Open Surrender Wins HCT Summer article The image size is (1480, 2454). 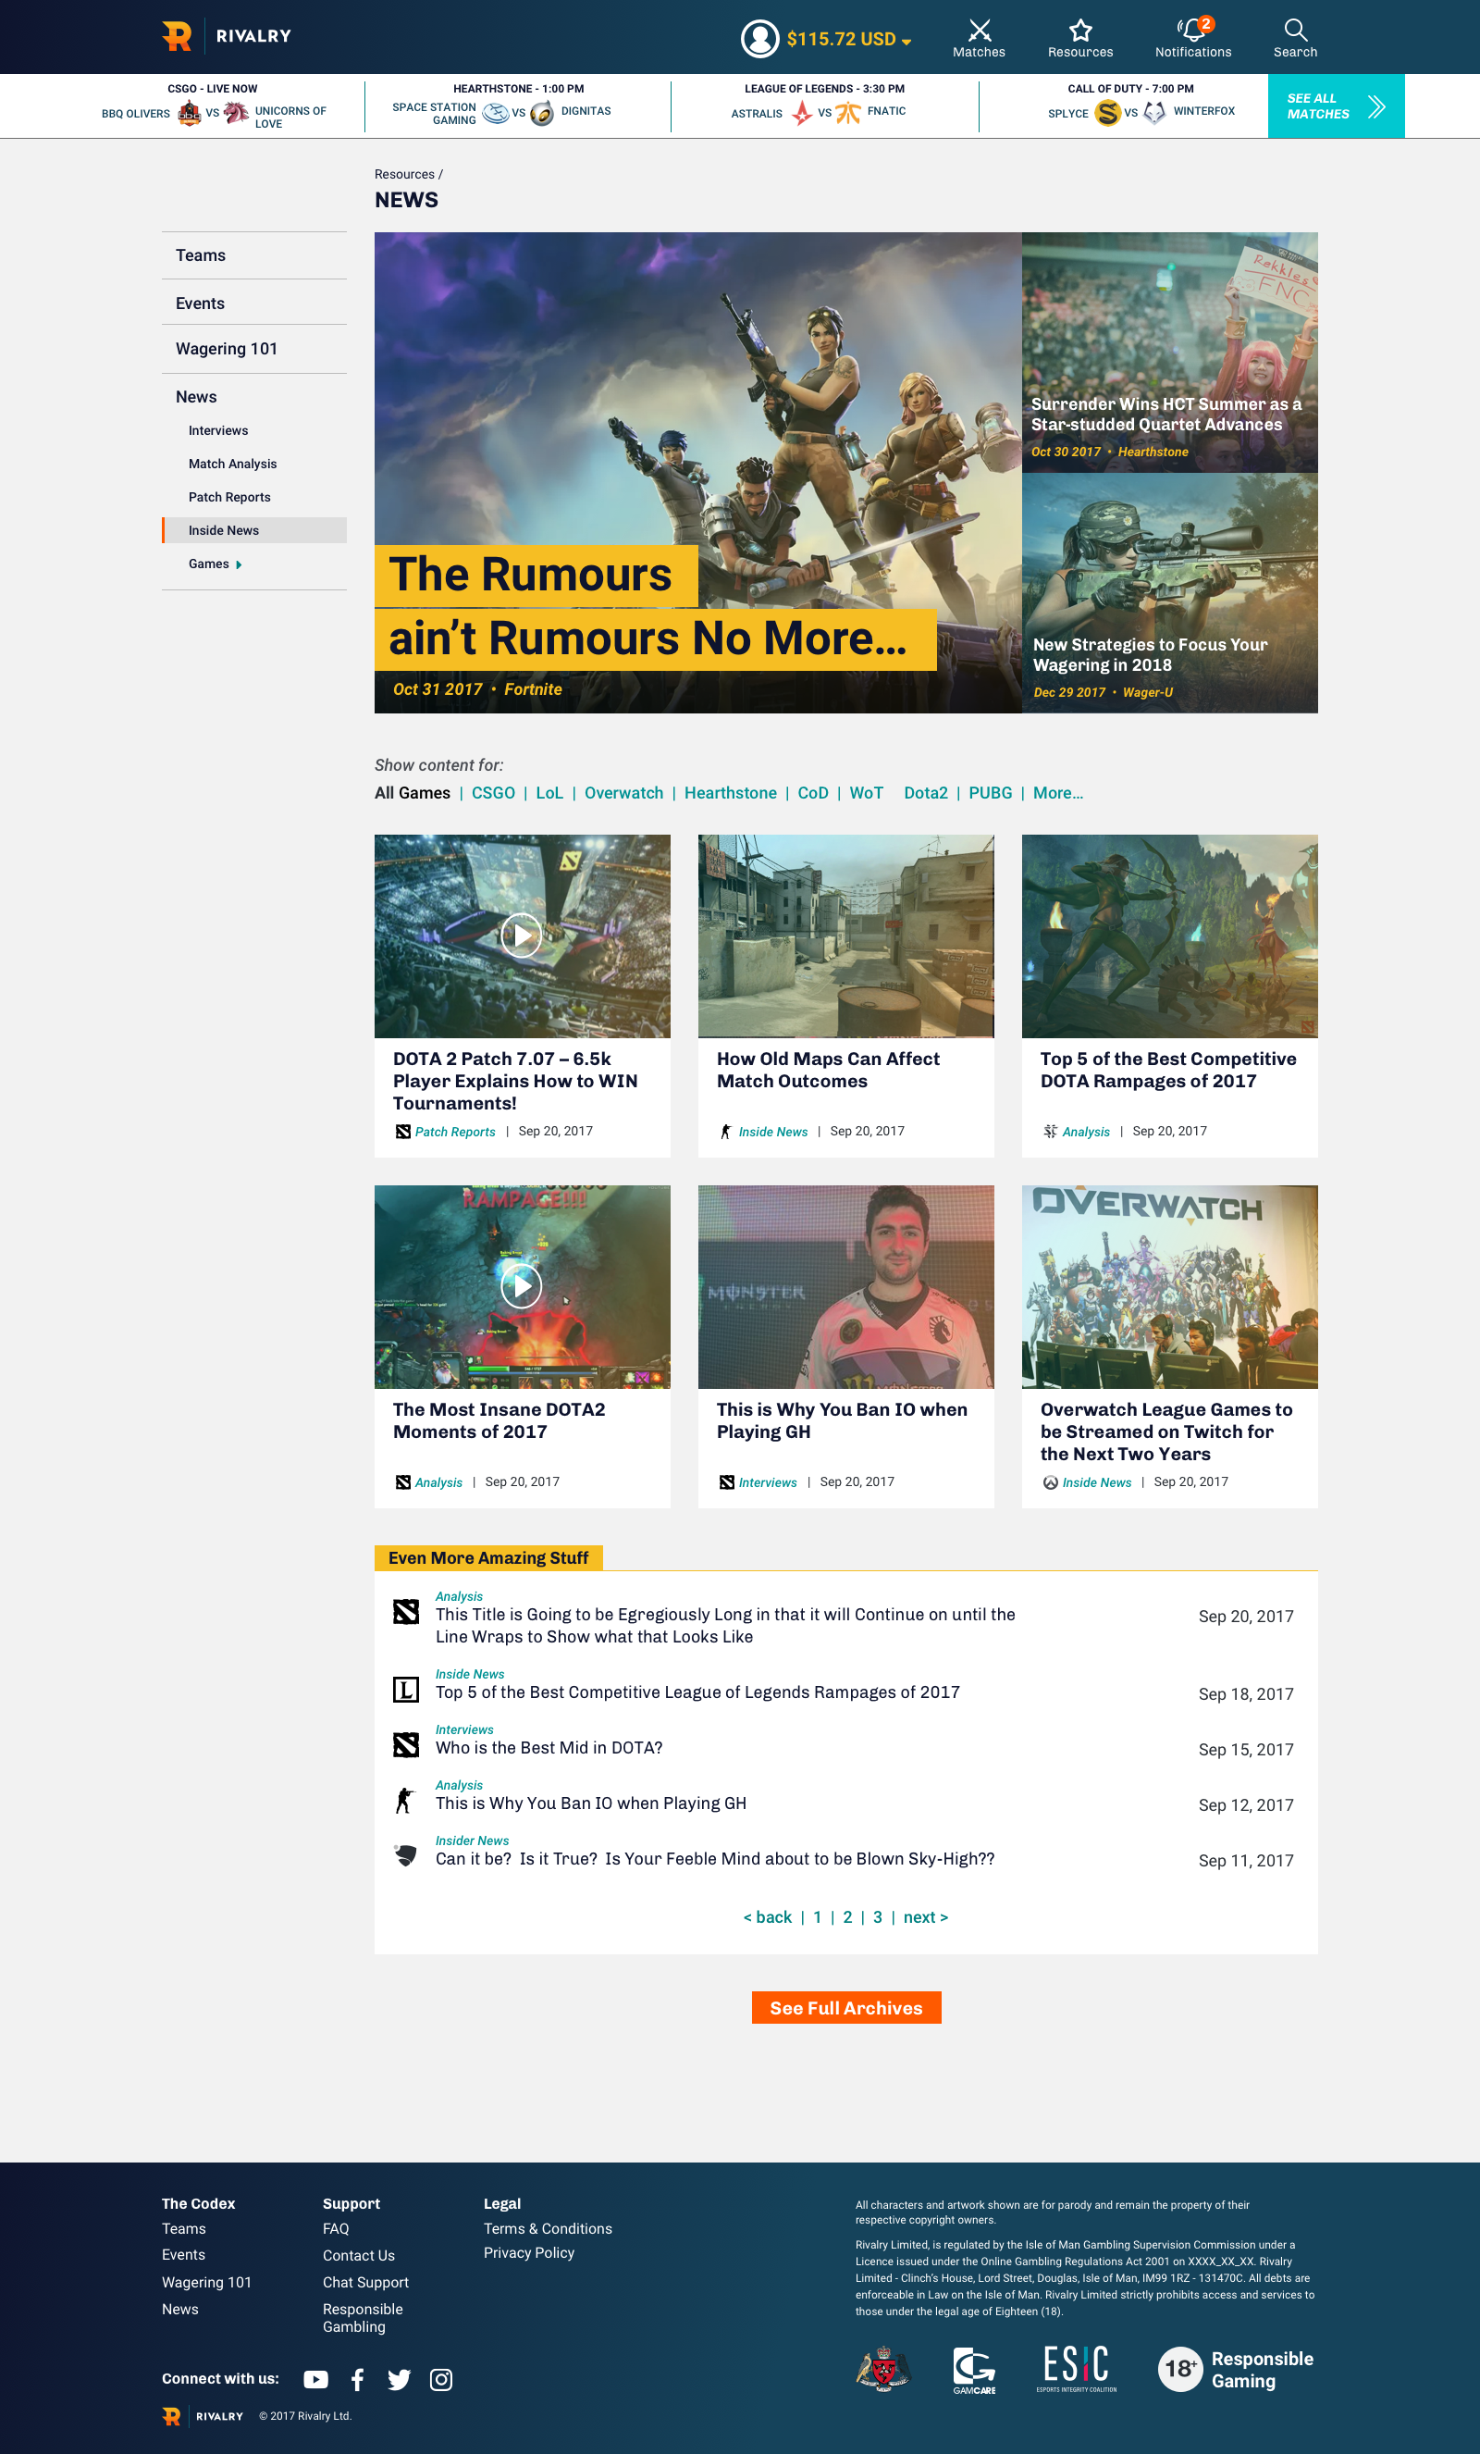[x=1169, y=353]
